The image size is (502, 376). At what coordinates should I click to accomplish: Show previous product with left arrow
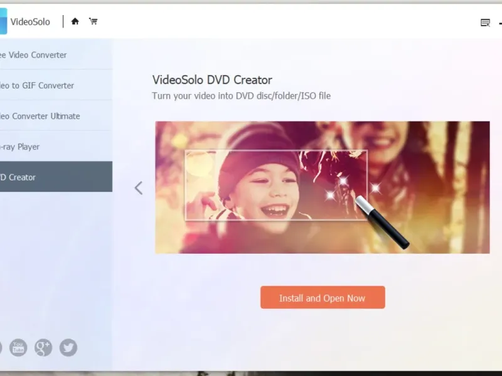[139, 188]
